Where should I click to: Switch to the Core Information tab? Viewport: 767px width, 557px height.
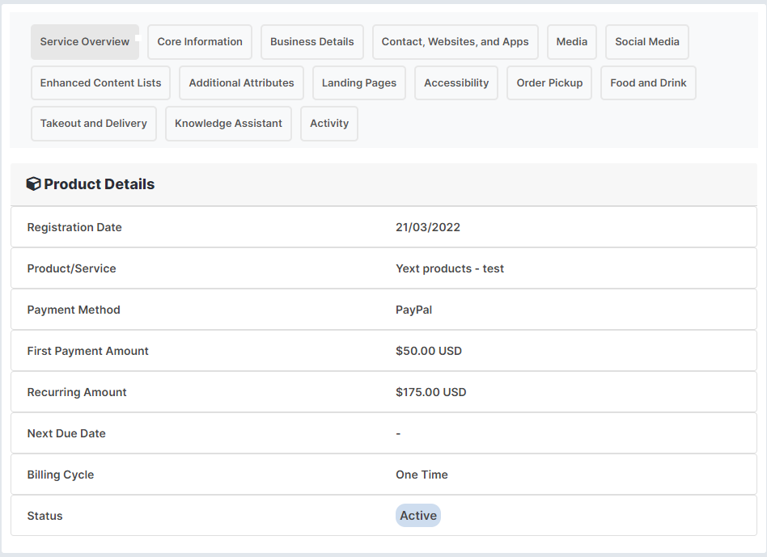(x=199, y=41)
